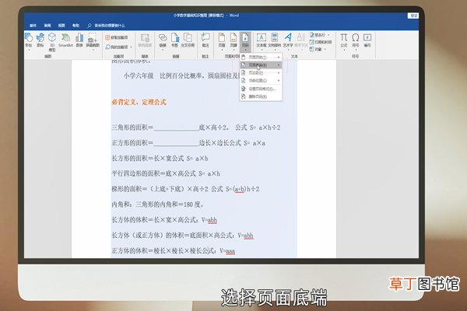This screenshot has width=467, height=311.
Task: Click the search lightbulb 告诉我你想要做什么
Action: click(106, 26)
